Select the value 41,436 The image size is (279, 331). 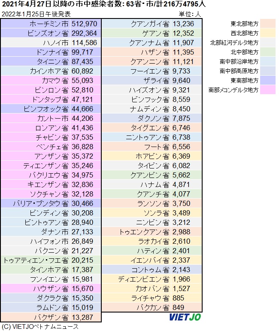[x=82, y=128]
